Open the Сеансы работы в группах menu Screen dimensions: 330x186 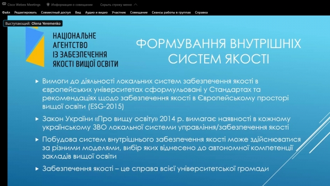coord(171,12)
